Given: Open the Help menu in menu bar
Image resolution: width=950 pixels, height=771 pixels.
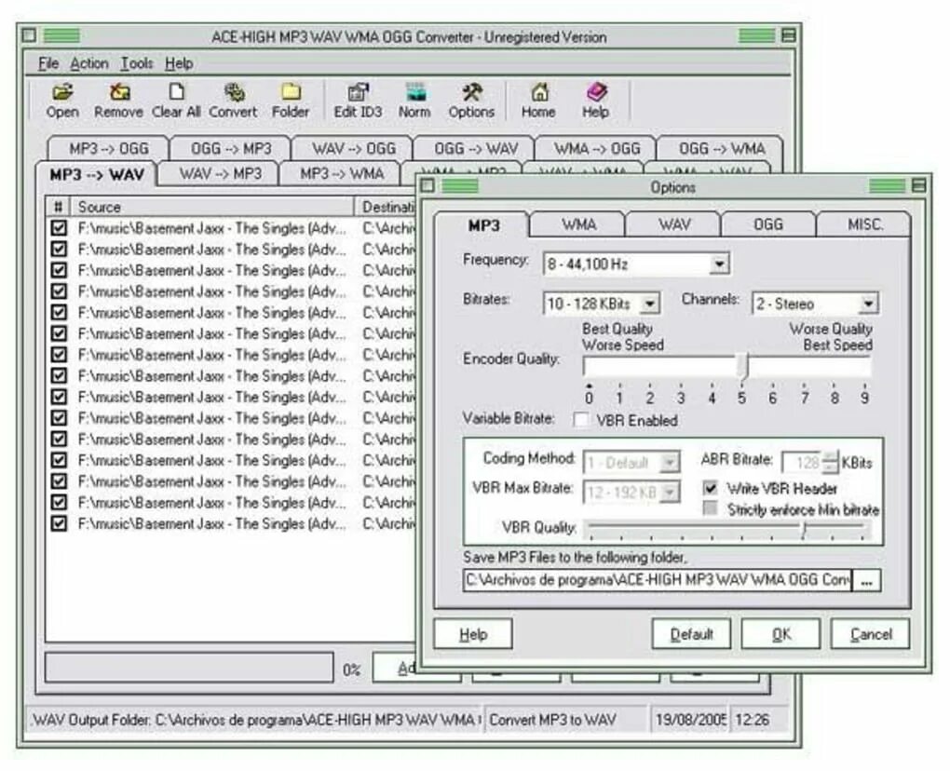Looking at the screenshot, I should point(179,63).
